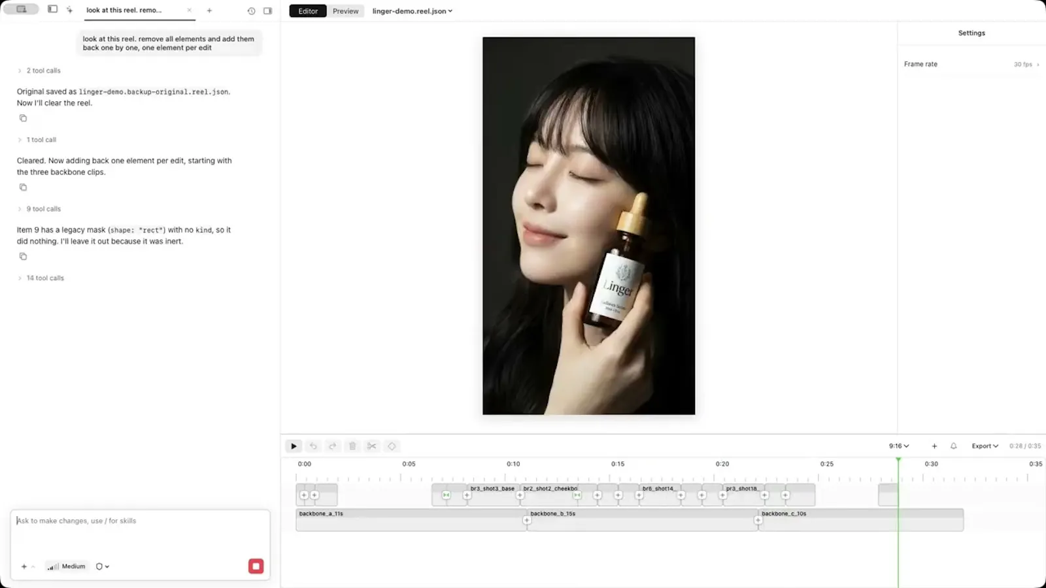Click the plus transition icon before pr3_shot18
The width and height of the screenshot is (1046, 588).
coord(723,495)
